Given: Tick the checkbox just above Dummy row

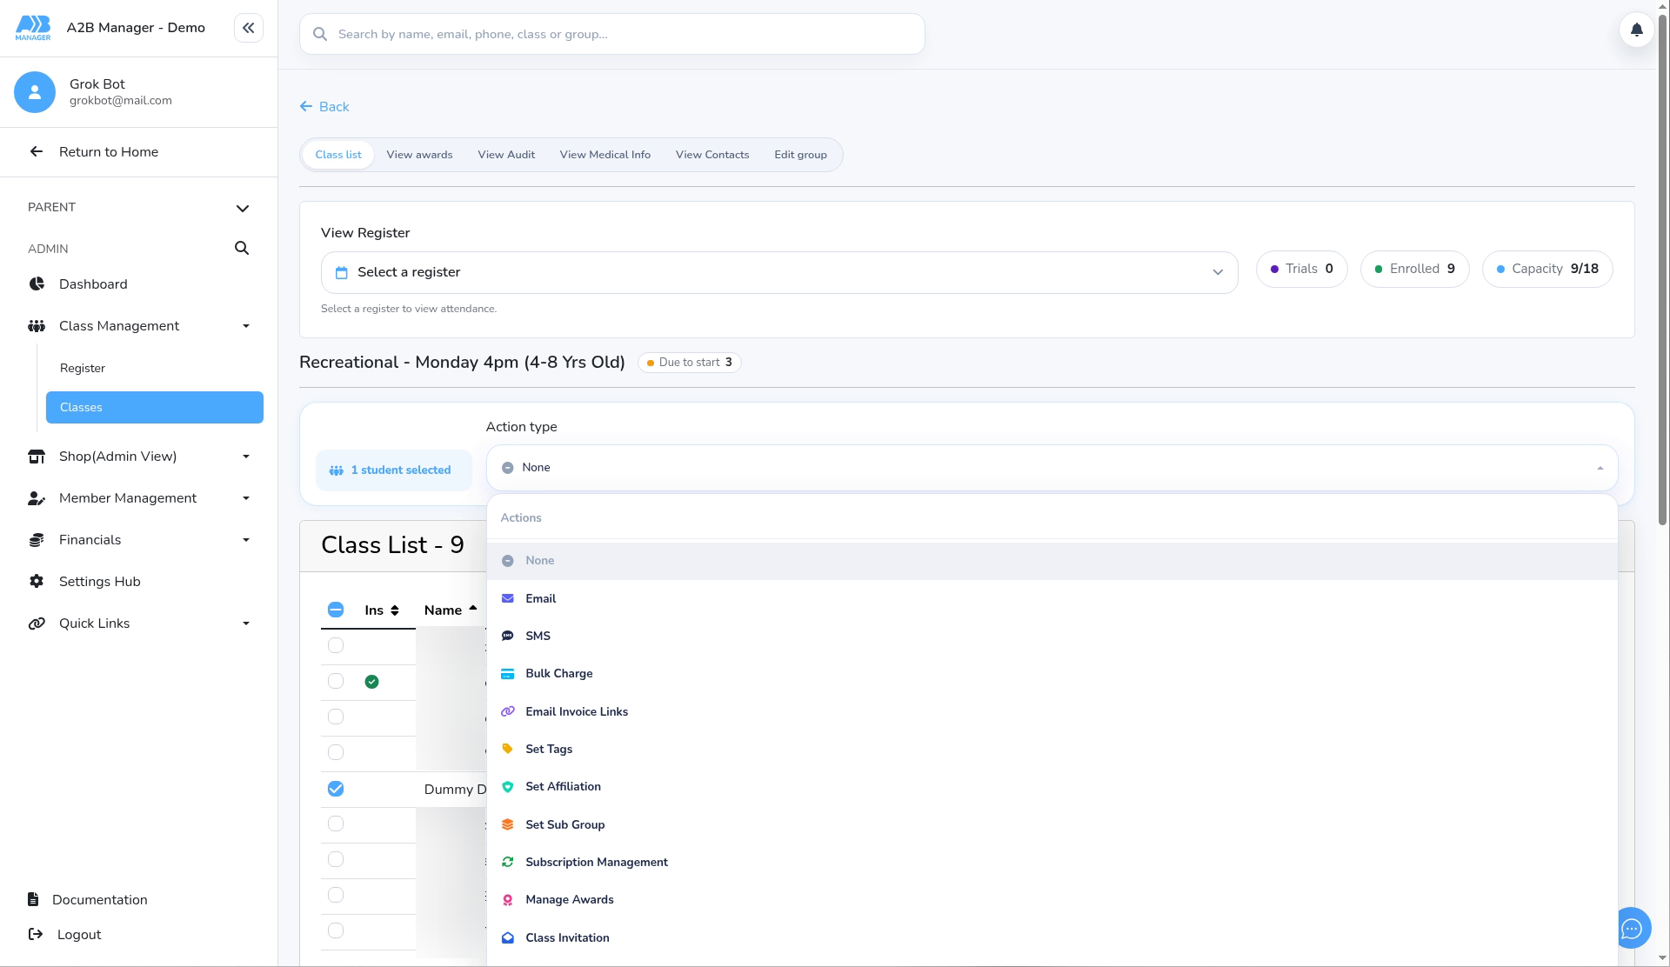Looking at the screenshot, I should [336, 752].
